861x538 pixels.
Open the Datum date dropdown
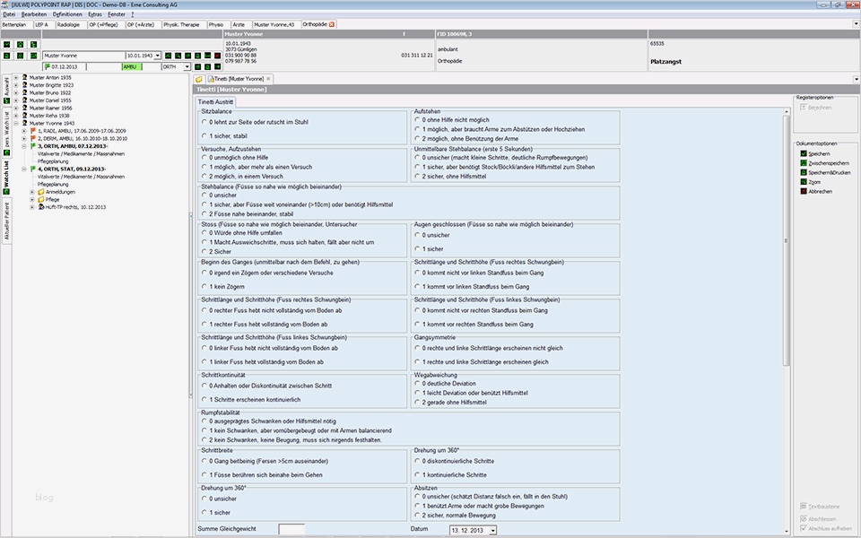492,531
